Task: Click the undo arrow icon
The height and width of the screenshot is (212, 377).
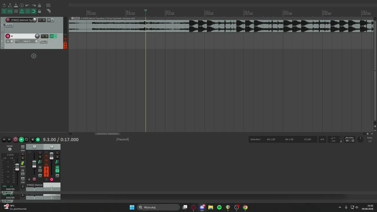Action: 27,5
